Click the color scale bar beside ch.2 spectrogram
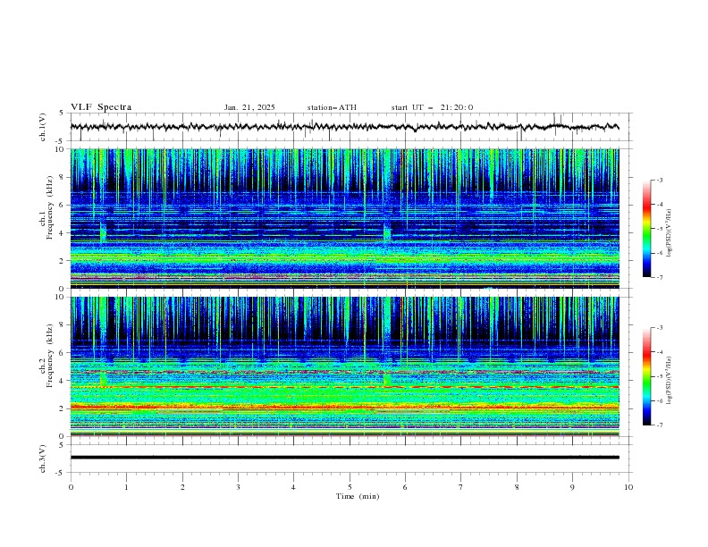This screenshot has width=708, height=547. pyautogui.click(x=646, y=376)
